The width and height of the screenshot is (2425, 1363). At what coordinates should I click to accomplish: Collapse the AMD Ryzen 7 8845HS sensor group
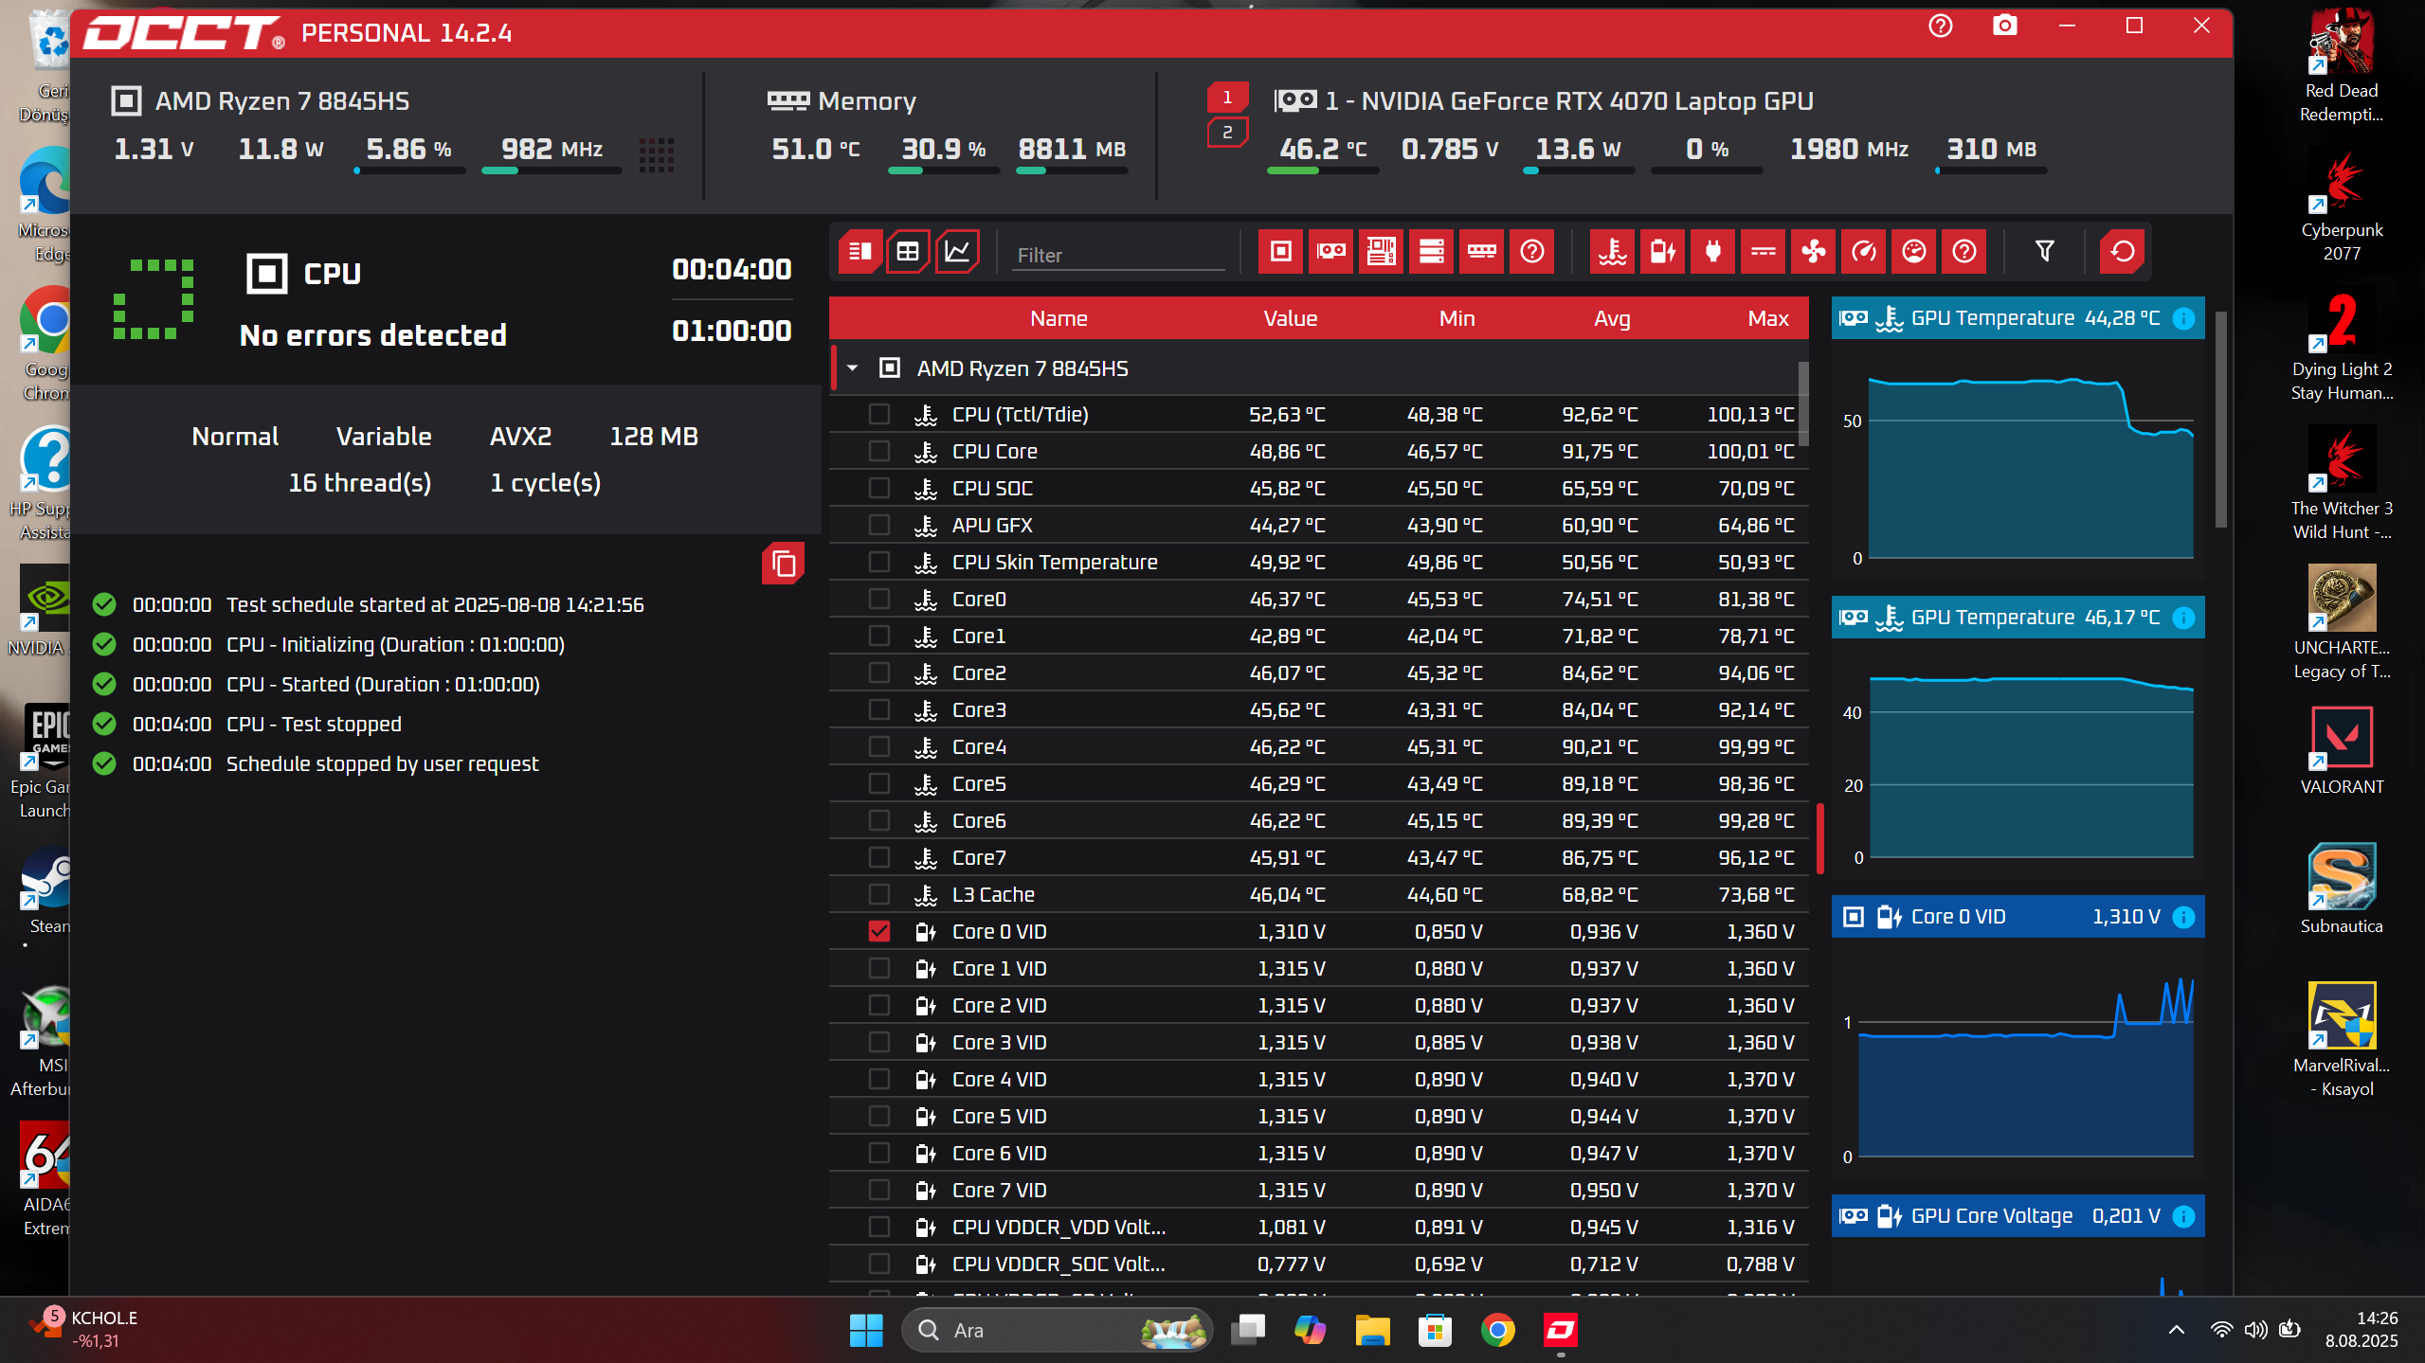[x=853, y=368]
